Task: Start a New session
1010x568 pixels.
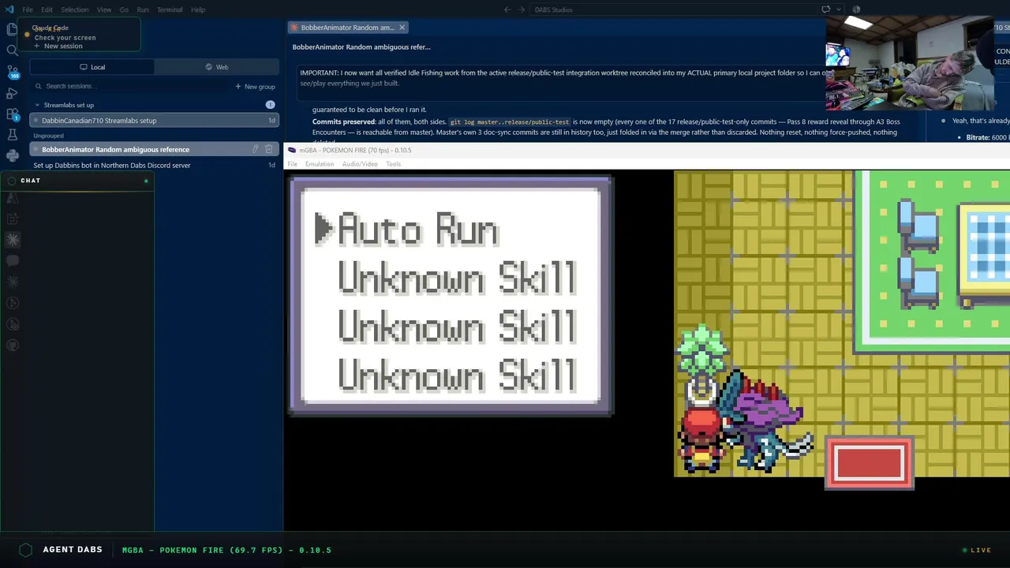Action: 58,46
